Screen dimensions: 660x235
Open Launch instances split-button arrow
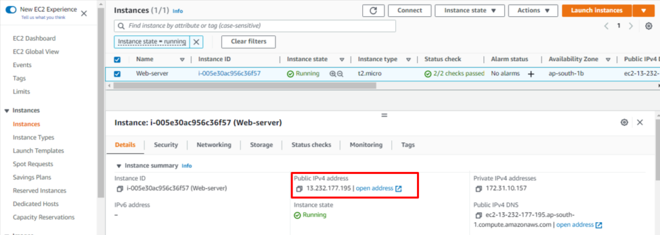[643, 10]
